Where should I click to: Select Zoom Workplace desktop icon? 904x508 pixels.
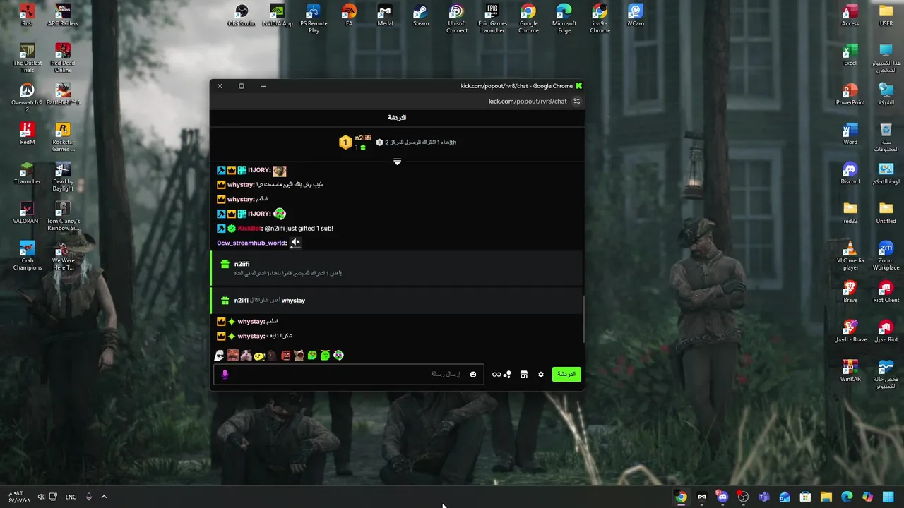tap(886, 256)
